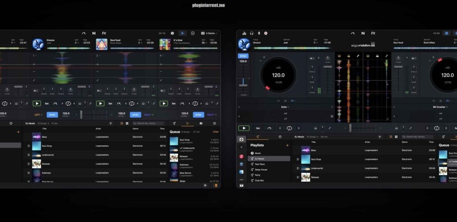Toggle SYNC for Soul food deck next to RIGHT
This screenshot has height=222, width=457.
coord(136,115)
